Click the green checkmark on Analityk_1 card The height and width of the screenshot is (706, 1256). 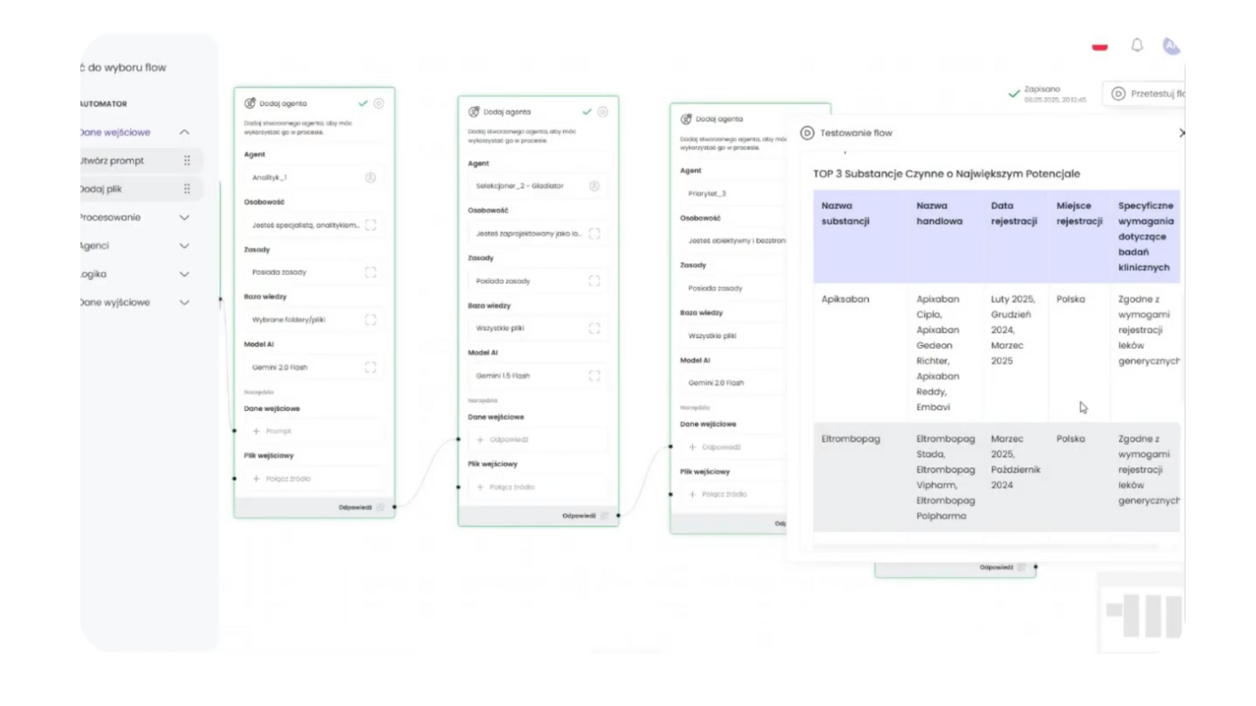pyautogui.click(x=363, y=103)
